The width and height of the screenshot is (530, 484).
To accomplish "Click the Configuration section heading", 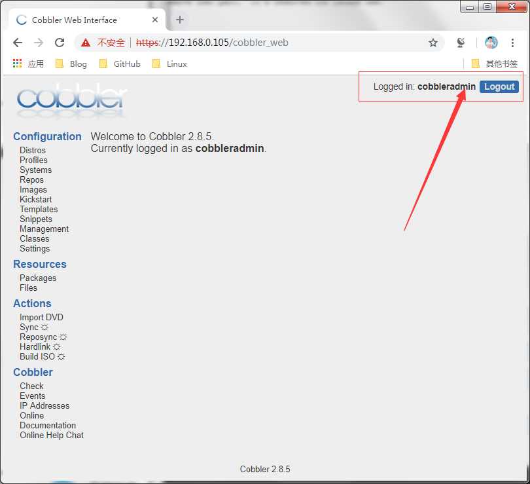I will point(47,136).
